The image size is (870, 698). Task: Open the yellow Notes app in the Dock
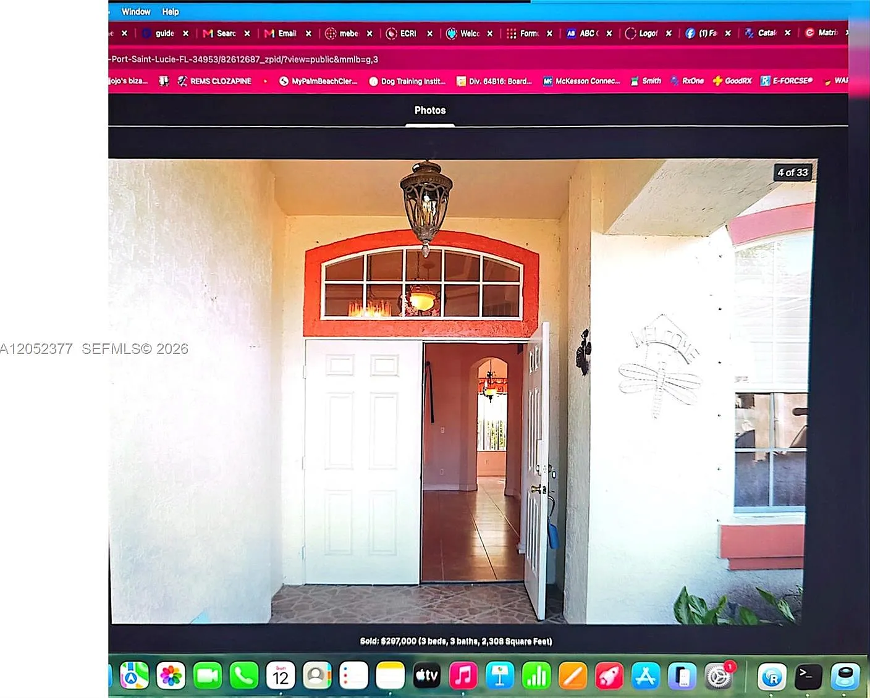pyautogui.click(x=390, y=676)
